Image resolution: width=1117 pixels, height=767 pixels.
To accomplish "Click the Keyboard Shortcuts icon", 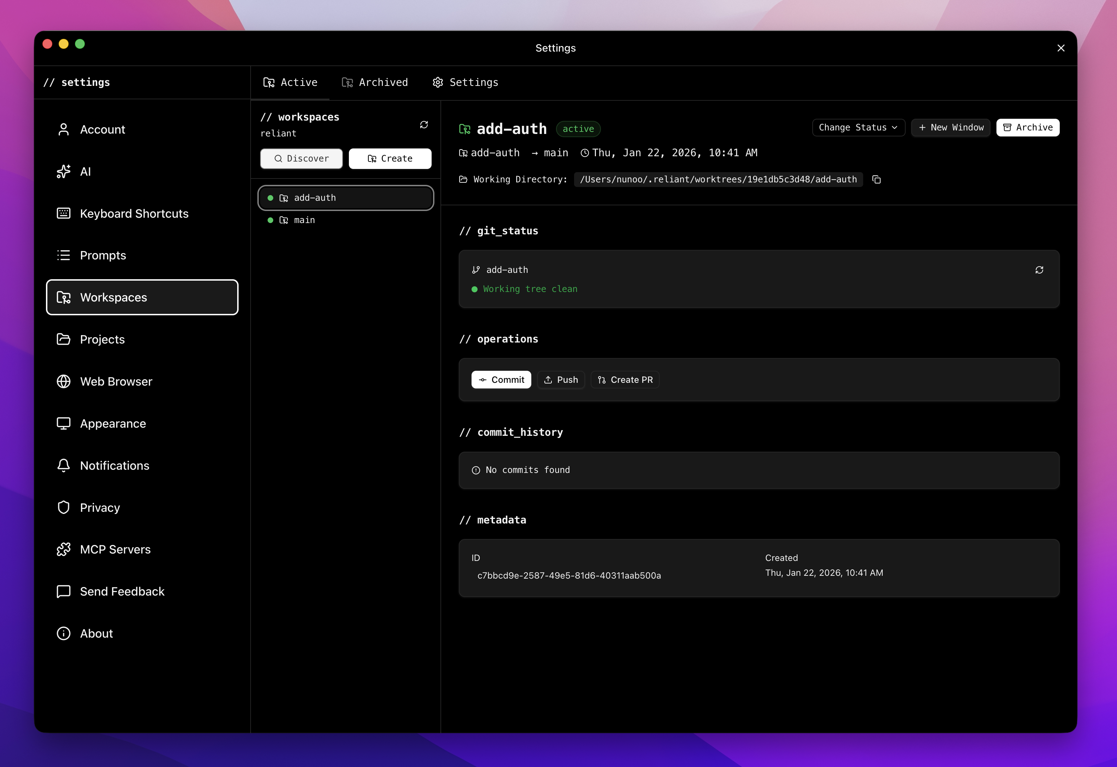I will 64,213.
